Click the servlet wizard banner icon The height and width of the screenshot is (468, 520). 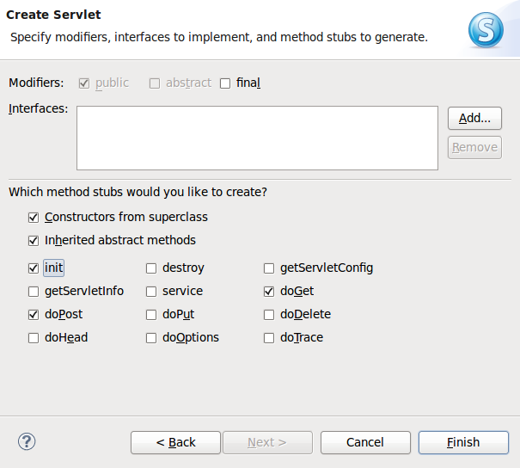(486, 29)
